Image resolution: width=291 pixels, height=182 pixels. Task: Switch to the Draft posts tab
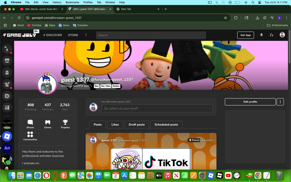click(136, 124)
